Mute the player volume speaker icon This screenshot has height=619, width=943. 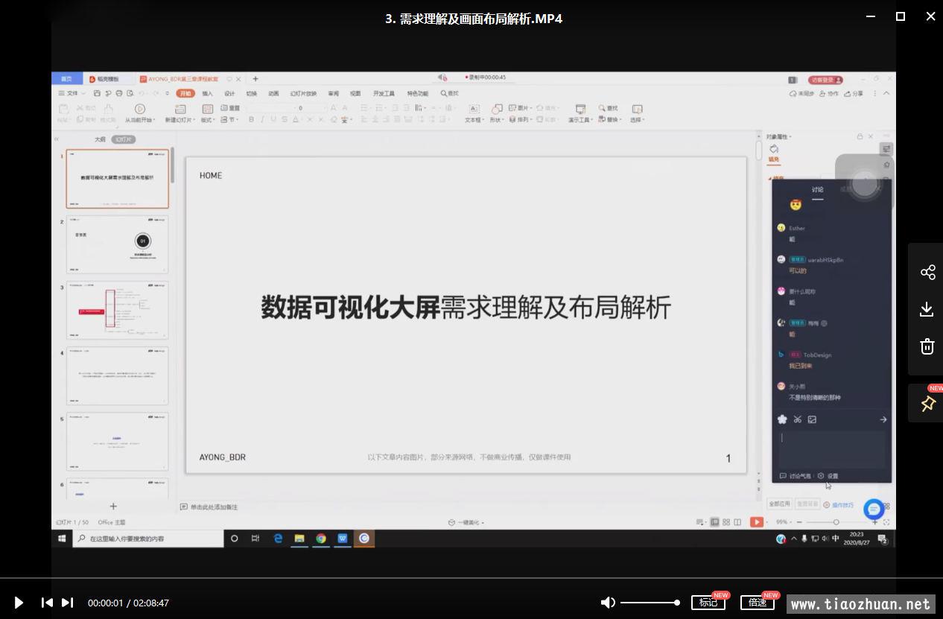click(x=608, y=603)
